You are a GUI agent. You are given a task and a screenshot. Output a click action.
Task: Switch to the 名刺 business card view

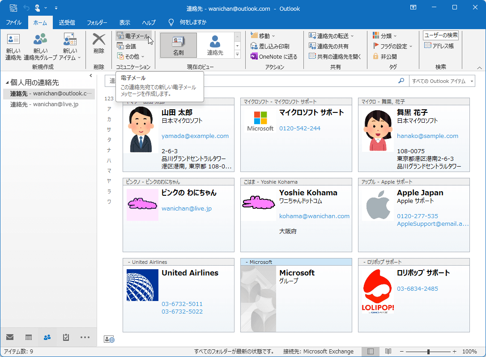(x=178, y=45)
